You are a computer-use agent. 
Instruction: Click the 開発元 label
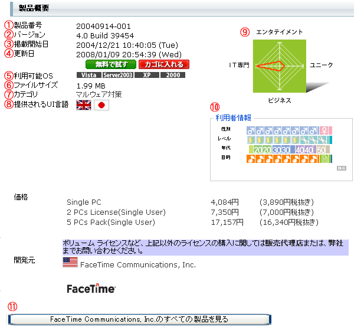point(24,260)
